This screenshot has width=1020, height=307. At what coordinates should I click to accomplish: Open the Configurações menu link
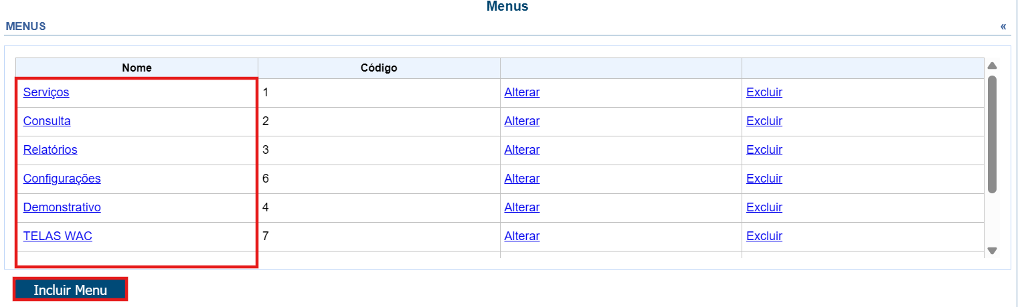click(62, 179)
